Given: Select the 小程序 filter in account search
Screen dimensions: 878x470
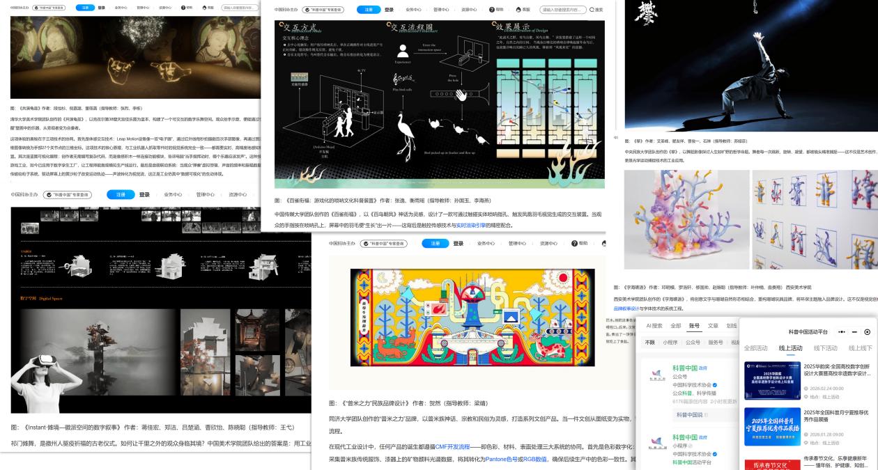Looking at the screenshot, I should click(670, 342).
